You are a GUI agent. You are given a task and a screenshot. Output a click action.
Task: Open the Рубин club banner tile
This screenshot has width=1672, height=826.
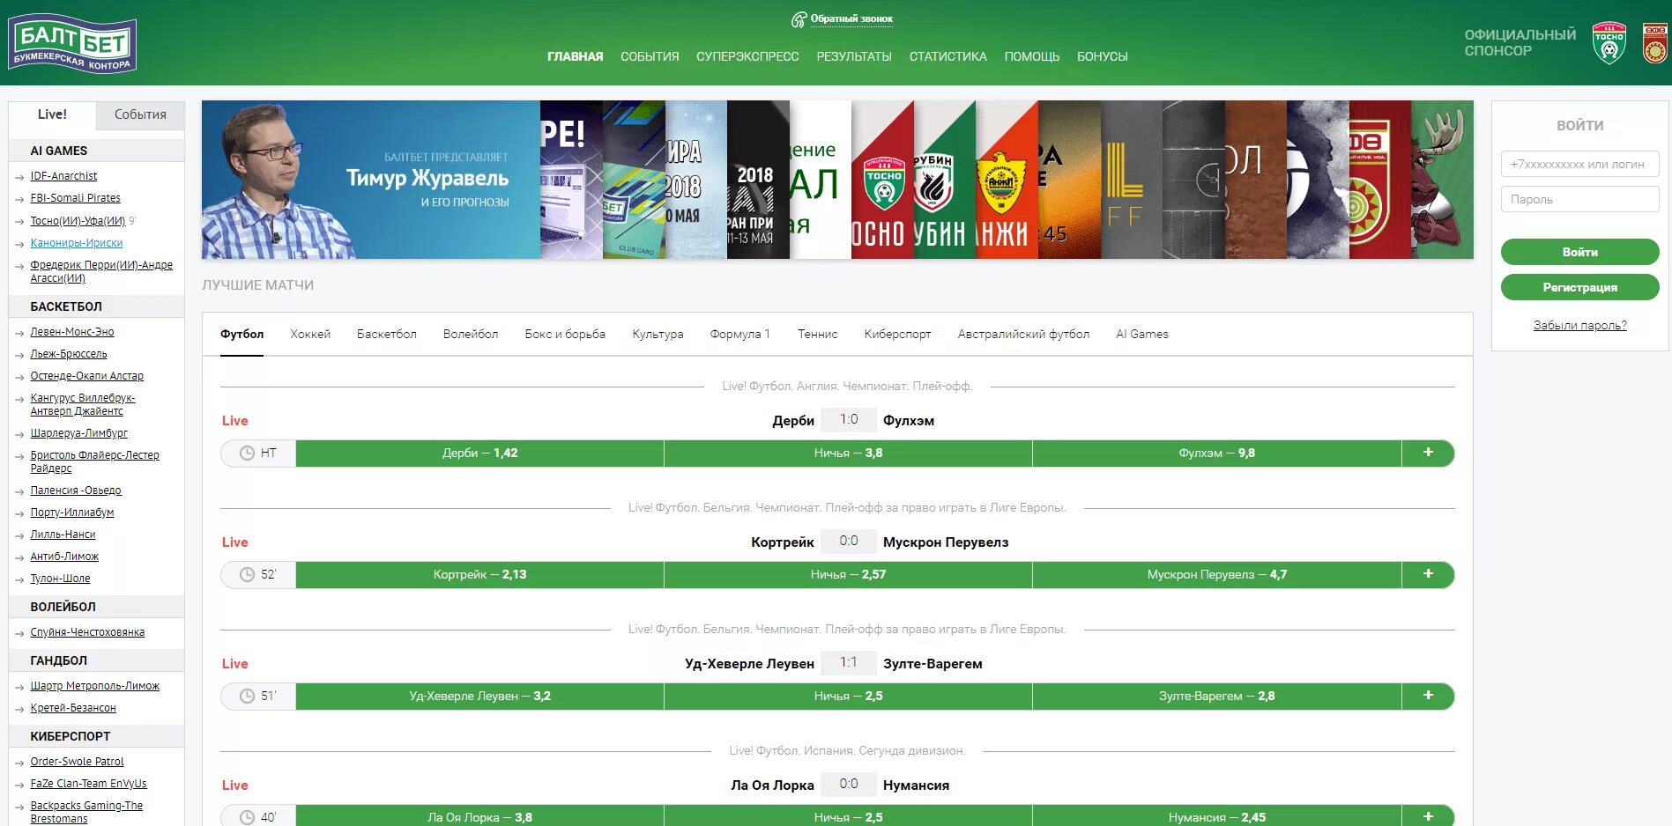point(945,180)
